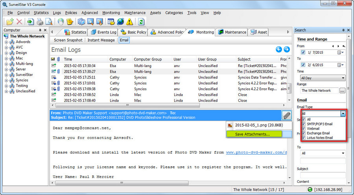The width and height of the screenshot is (354, 195).
Task: Open the From date calendar dropdown
Action: click(341, 53)
